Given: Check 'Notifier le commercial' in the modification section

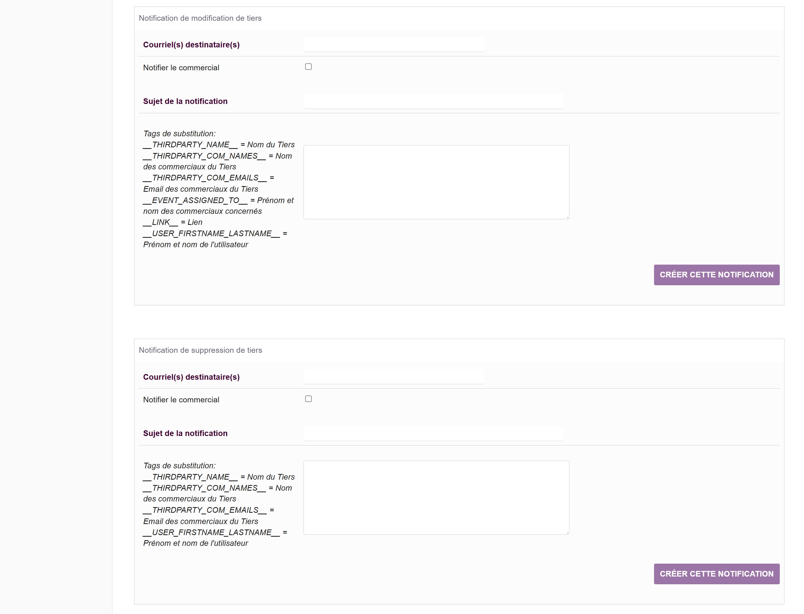Looking at the screenshot, I should pos(308,67).
